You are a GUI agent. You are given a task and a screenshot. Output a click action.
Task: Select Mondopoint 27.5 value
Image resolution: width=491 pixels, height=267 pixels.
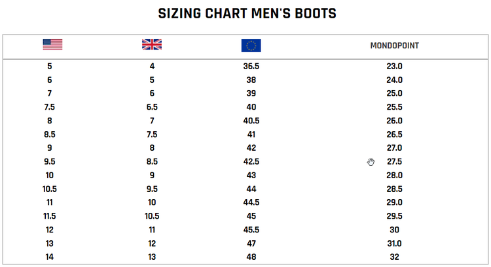click(x=394, y=162)
